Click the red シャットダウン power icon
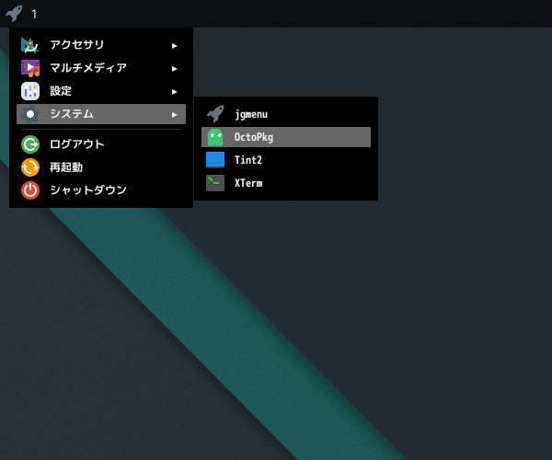The width and height of the screenshot is (552, 460). click(x=30, y=190)
